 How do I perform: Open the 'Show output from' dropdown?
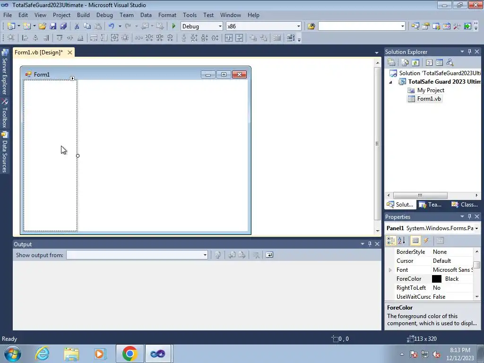pyautogui.click(x=205, y=255)
